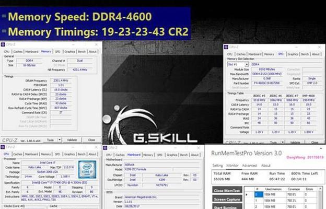Click the Used memory column header in RunMemTestPro
326x209 pixels.
(x=273, y=189)
